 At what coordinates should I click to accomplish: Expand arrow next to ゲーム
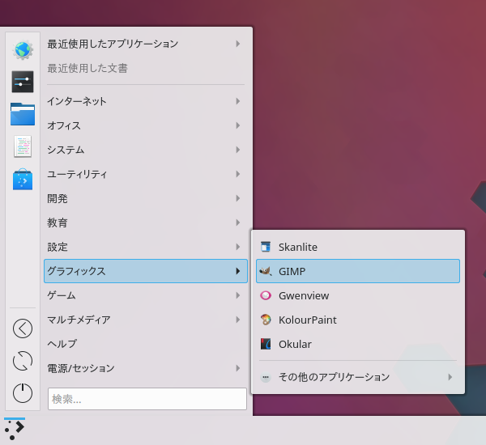pyautogui.click(x=237, y=295)
